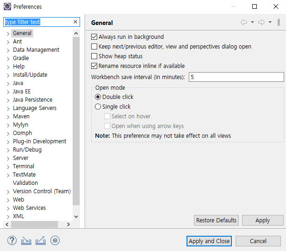This screenshot has width=286, height=251.
Task: Click the tree horizontal scrollbar thumb
Action: (x=34, y=224)
